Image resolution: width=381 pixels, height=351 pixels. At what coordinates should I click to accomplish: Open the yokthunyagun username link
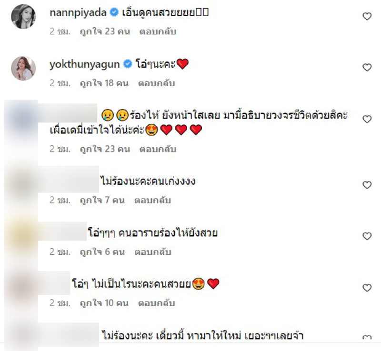(85, 65)
